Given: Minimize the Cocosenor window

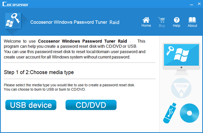Looking at the screenshot, I should tap(191, 4).
